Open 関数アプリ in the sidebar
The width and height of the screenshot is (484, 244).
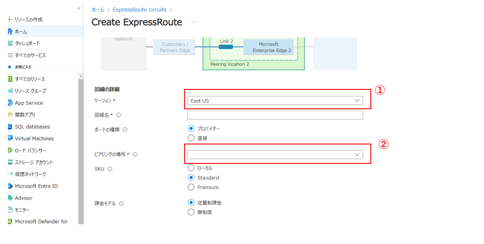[x=25, y=115]
